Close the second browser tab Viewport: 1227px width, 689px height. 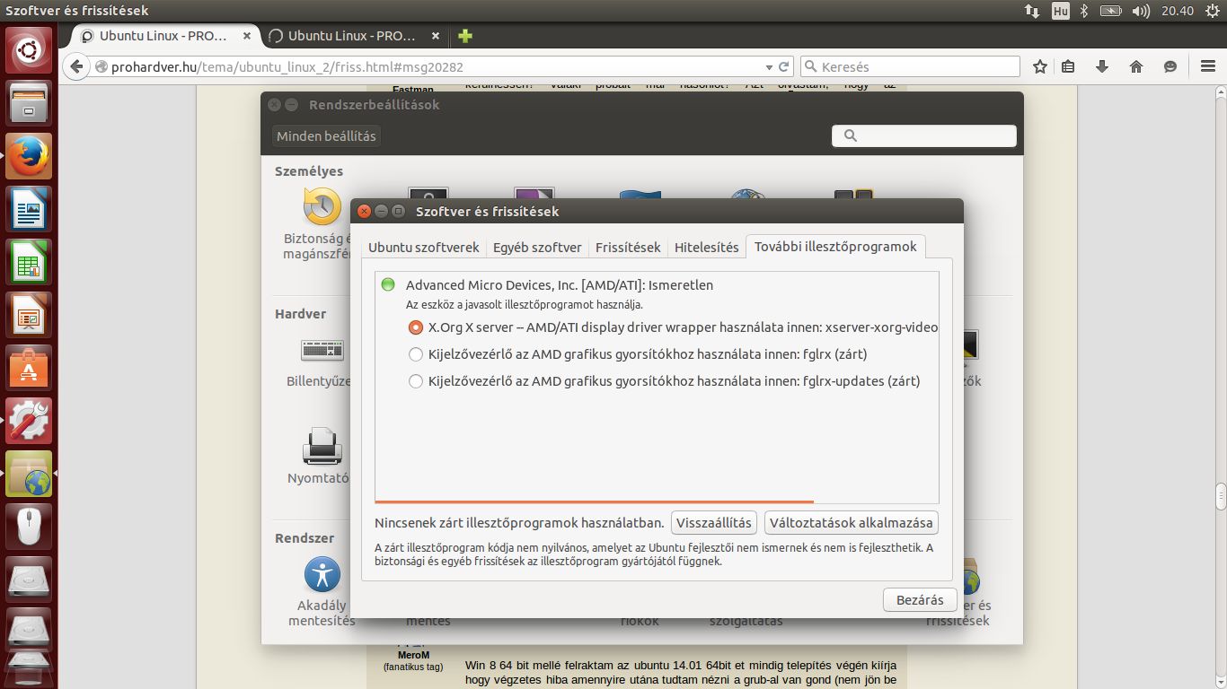pos(436,36)
